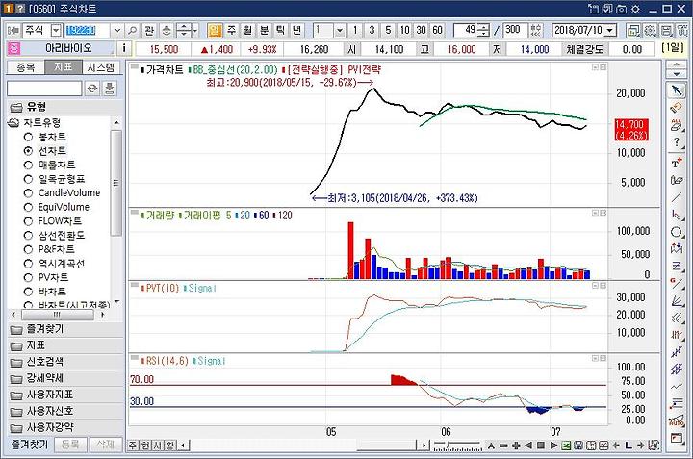Click the chart horizontal scrollbar at bottom
Image resolution: width=693 pixels, height=459 pixels.
pyautogui.click(x=305, y=446)
